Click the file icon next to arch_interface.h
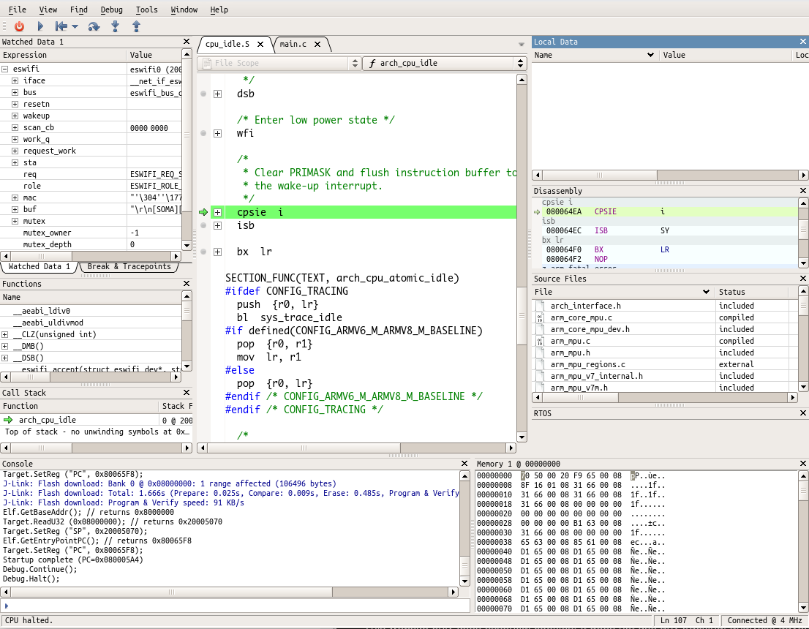The height and width of the screenshot is (629, 809). pyautogui.click(x=541, y=306)
